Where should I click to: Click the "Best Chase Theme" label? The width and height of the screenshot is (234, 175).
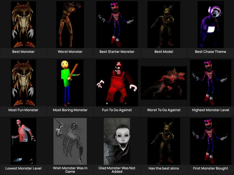(x=210, y=52)
